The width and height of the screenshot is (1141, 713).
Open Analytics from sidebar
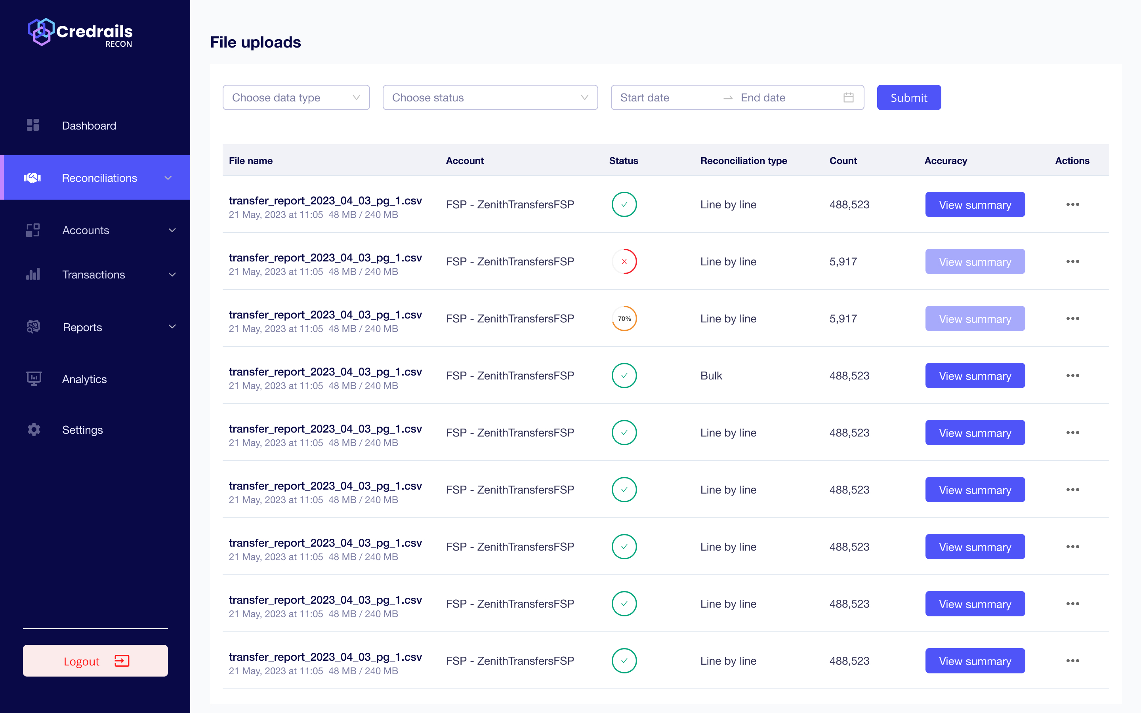click(84, 379)
